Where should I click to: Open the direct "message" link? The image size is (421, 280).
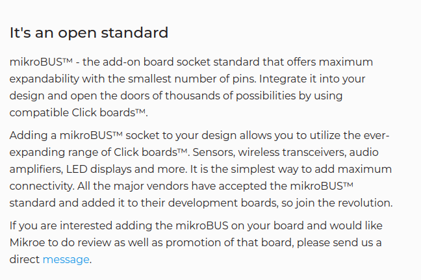[x=66, y=259]
